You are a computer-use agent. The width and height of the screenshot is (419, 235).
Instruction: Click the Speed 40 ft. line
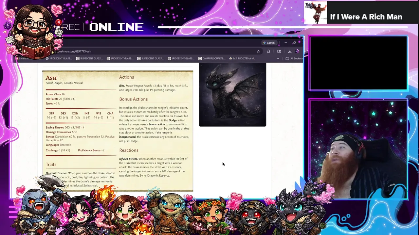[53, 103]
